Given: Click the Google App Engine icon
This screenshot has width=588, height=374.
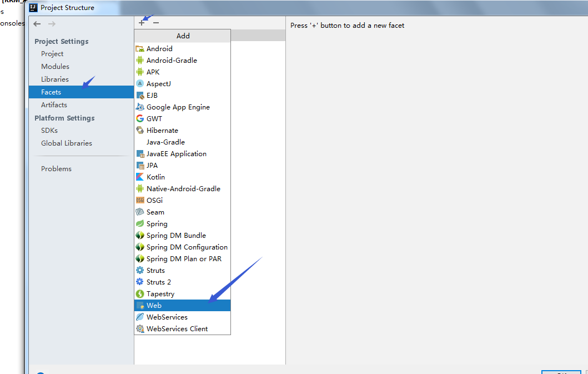Looking at the screenshot, I should tap(140, 107).
